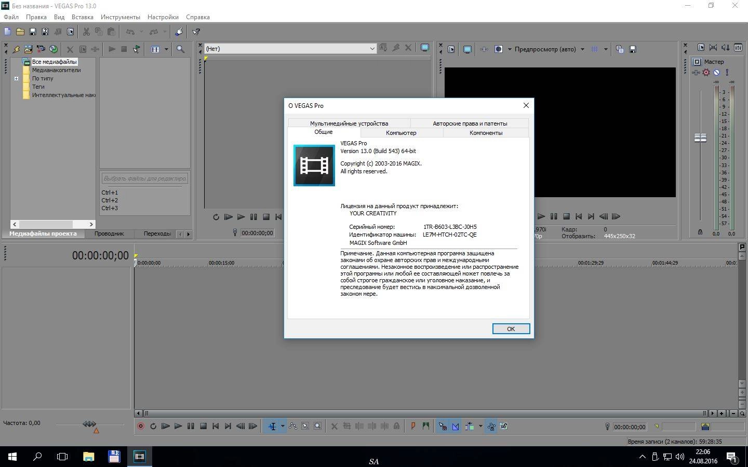Image resolution: width=748 pixels, height=467 pixels.
Task: Open the overlays grid dropdown arrow in preview
Action: coord(606,49)
